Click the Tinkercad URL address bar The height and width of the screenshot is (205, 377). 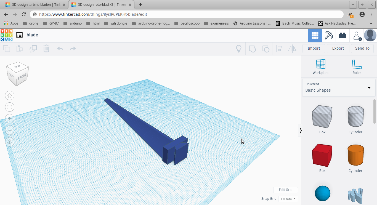coord(187,14)
